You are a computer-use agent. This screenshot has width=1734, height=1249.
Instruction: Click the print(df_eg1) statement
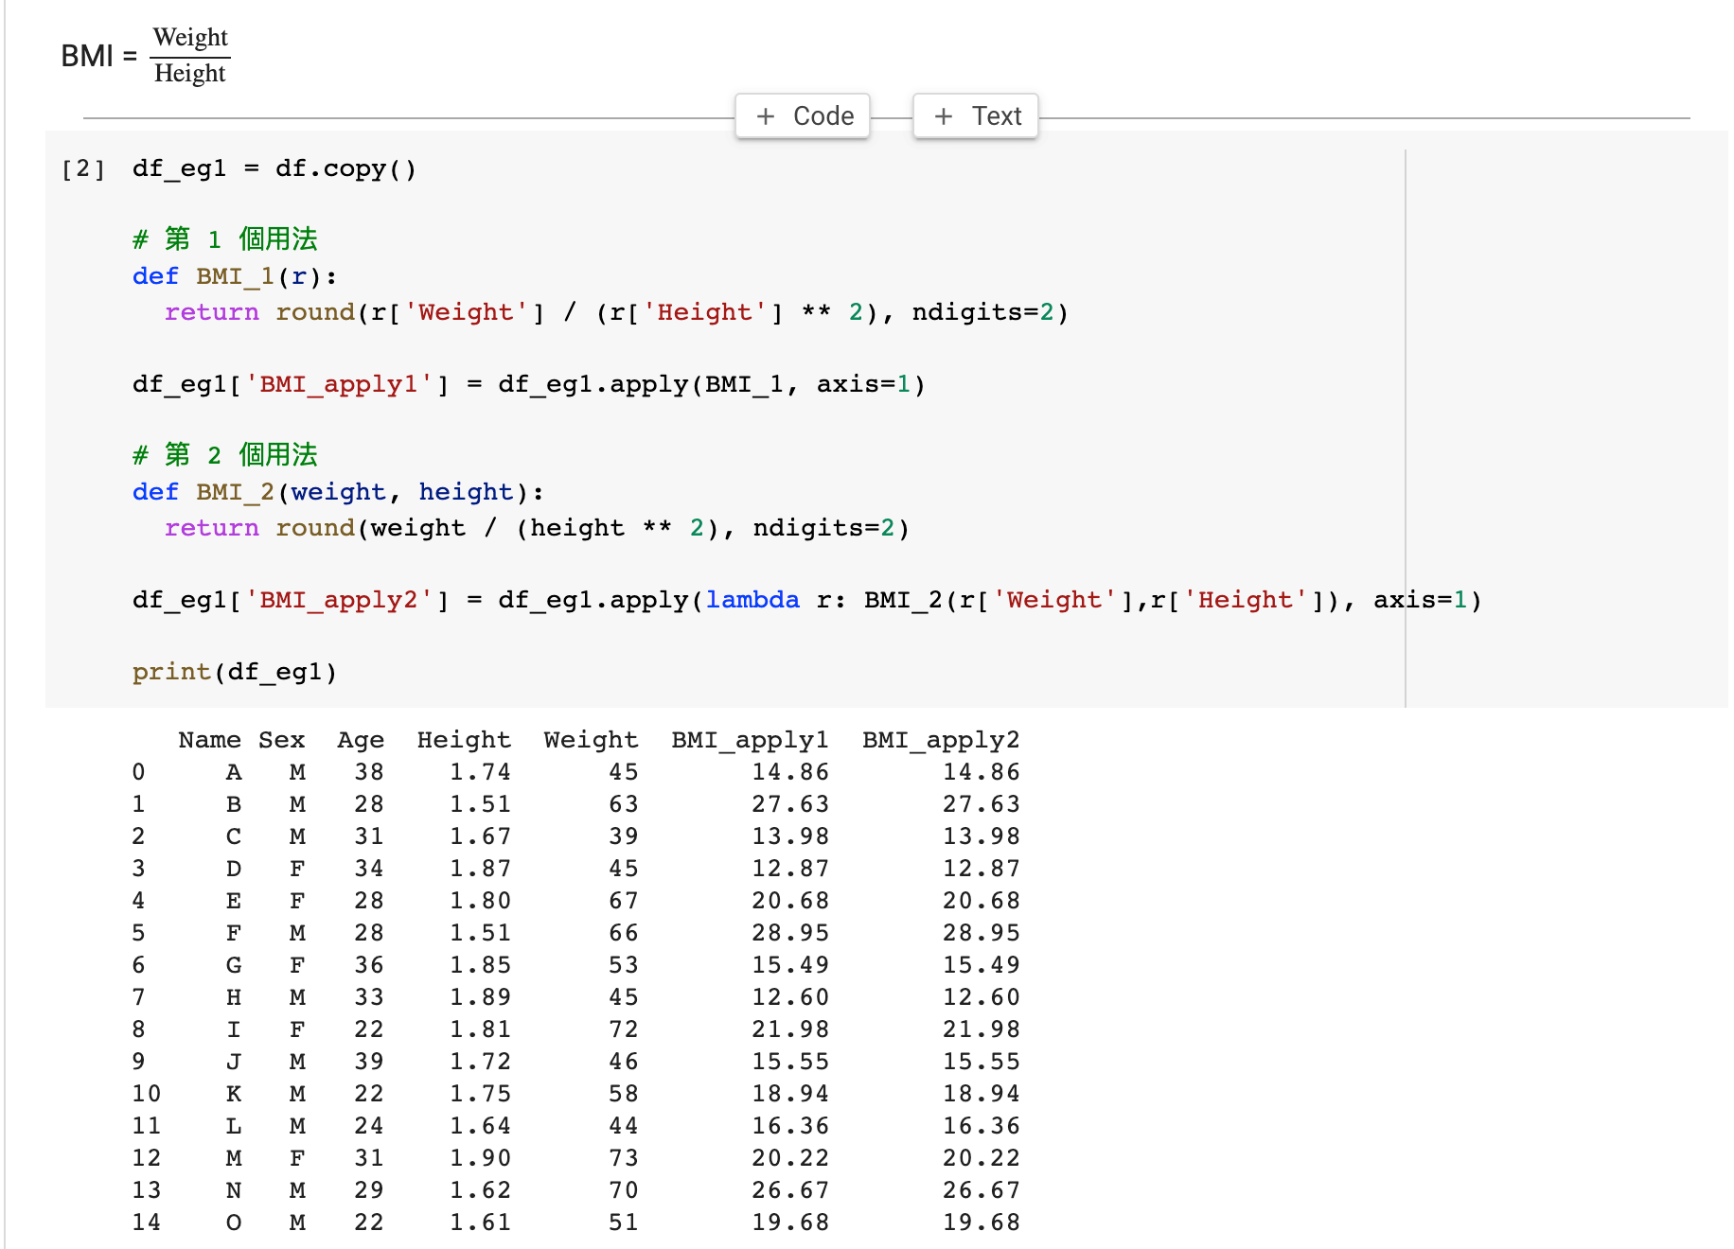237,671
